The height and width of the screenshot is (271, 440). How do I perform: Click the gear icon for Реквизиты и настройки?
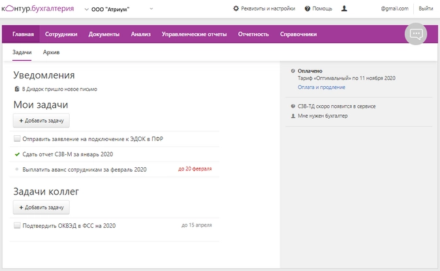pyautogui.click(x=236, y=8)
